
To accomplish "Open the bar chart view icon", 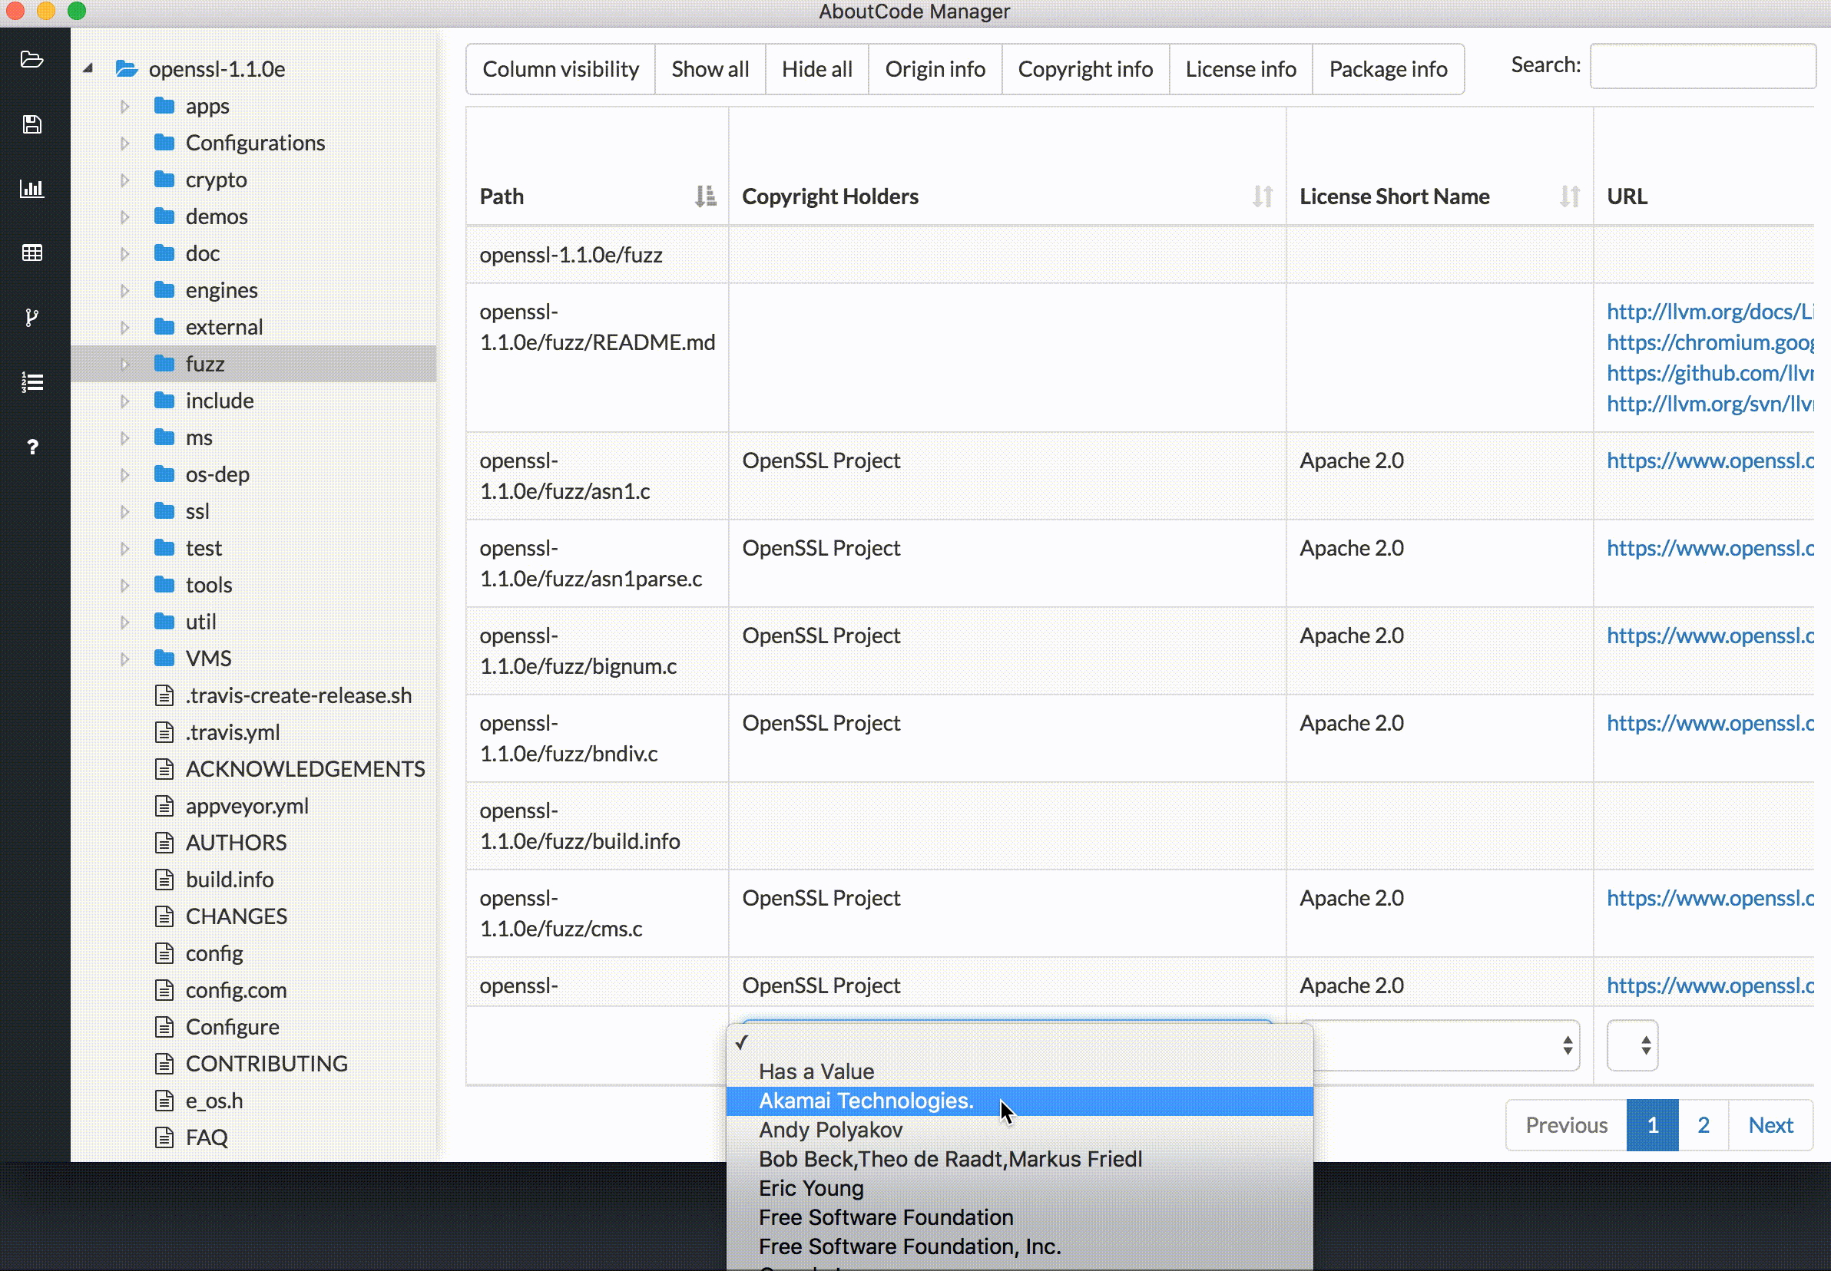I will pos(31,189).
